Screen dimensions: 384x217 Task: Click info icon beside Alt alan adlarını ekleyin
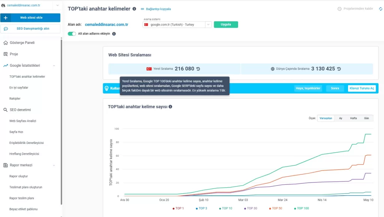pyautogui.click(x=114, y=34)
